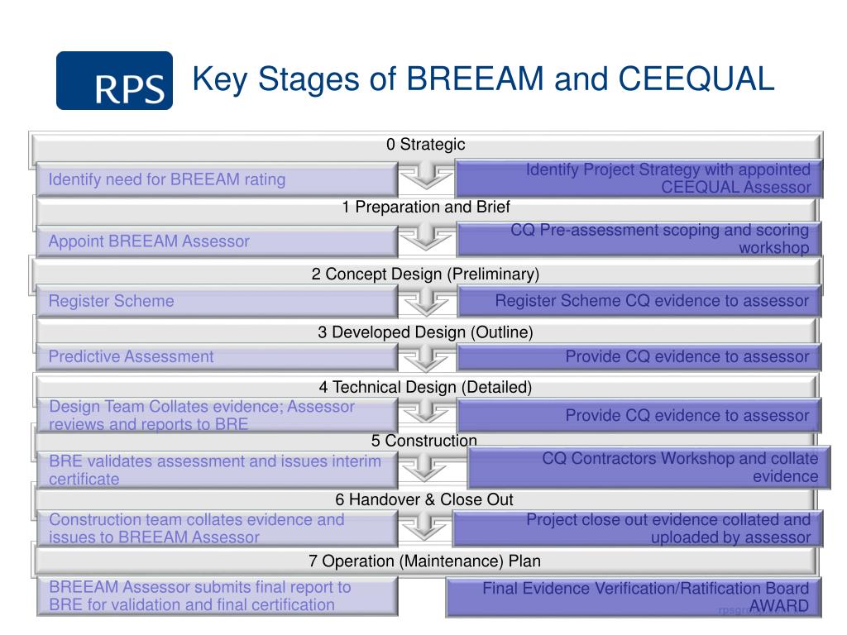
Task: Click Appoint BREEAM Assessor box
Action: click(x=218, y=241)
